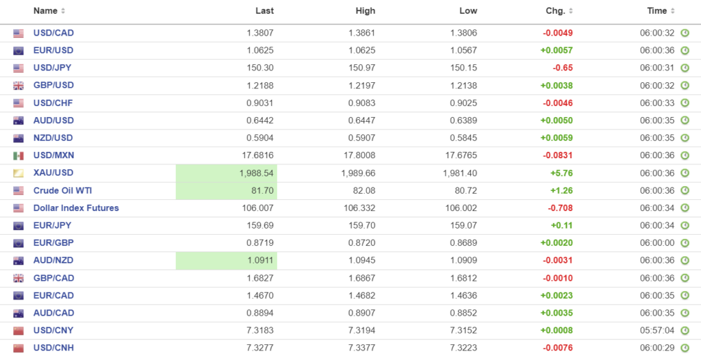Sort the table by Name column
701x356 pixels.
point(49,11)
